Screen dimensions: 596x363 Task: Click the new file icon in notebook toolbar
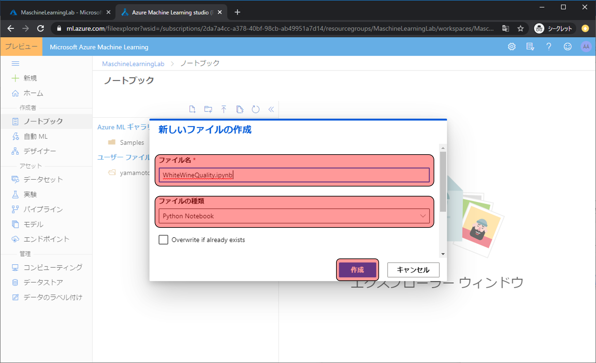[192, 109]
